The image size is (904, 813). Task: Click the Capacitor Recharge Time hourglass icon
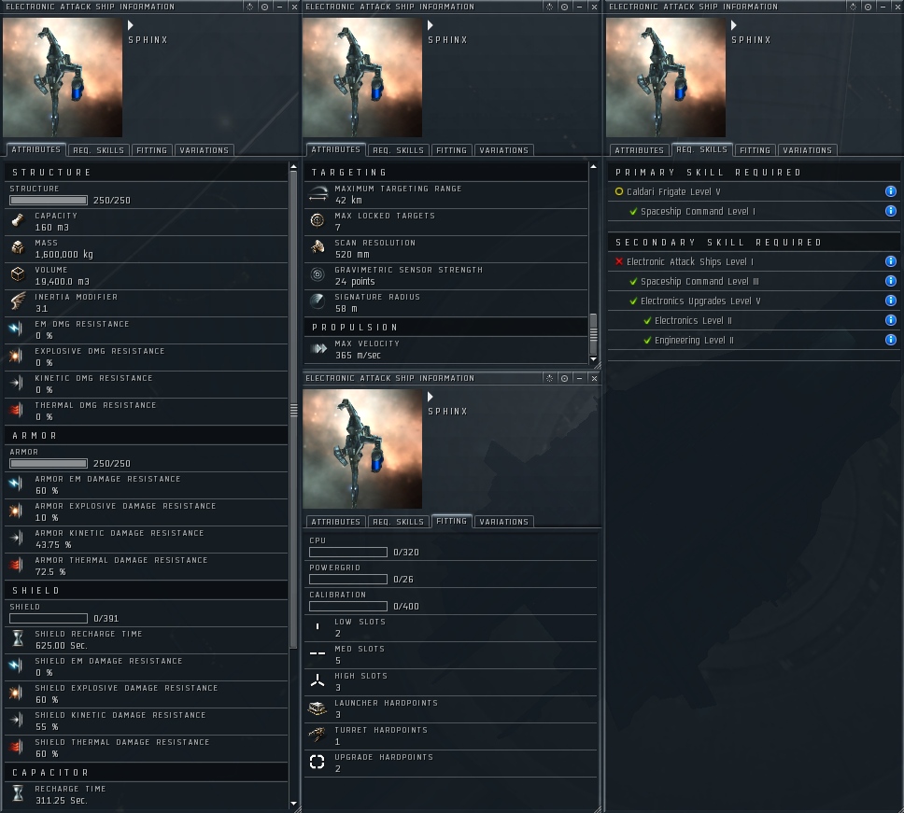pyautogui.click(x=18, y=794)
